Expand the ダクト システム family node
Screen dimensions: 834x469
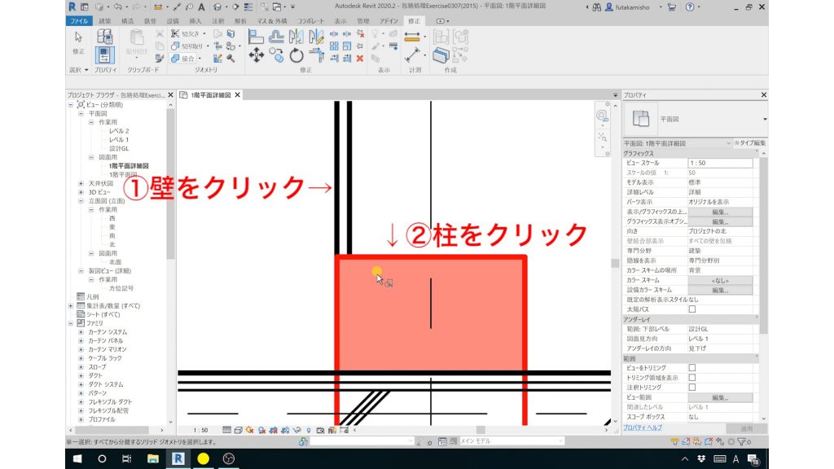point(81,384)
